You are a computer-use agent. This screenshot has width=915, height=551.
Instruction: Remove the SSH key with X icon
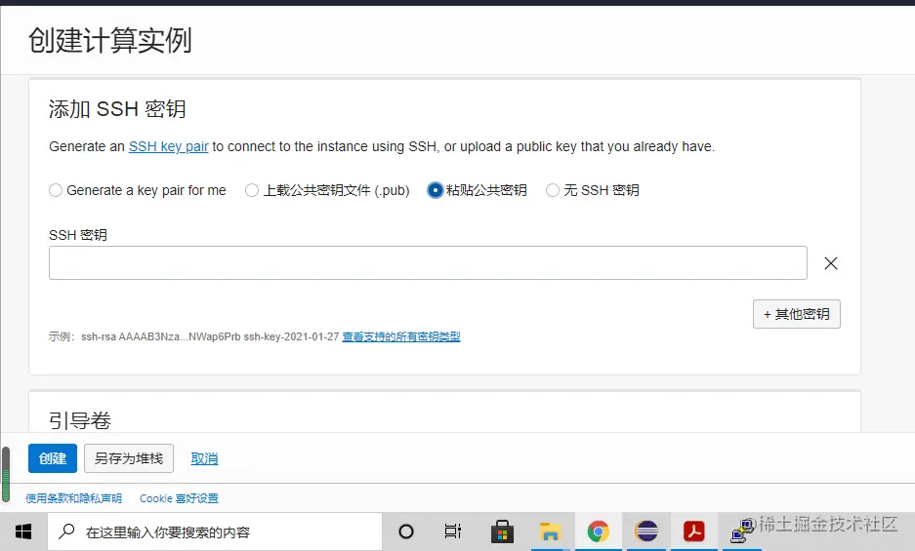point(831,263)
